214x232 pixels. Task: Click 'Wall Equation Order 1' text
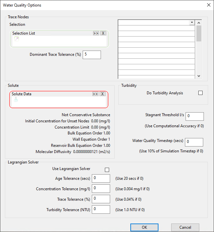[91, 139]
